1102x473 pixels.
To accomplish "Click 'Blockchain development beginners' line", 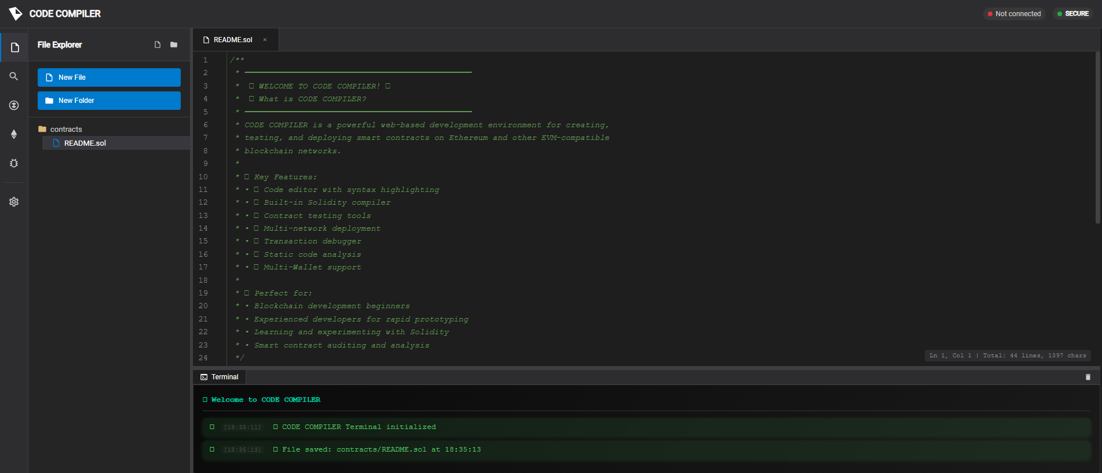I will 331,306.
